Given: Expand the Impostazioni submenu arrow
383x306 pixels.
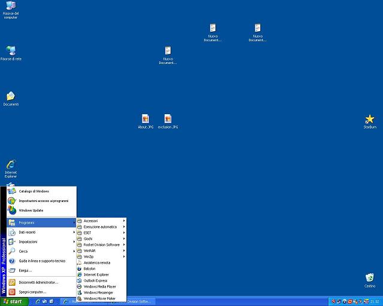Looking at the screenshot, I should click(74, 241).
